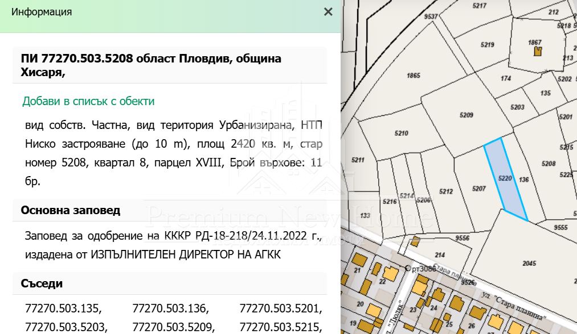Click the small building in parcel 214

pos(416,240)
